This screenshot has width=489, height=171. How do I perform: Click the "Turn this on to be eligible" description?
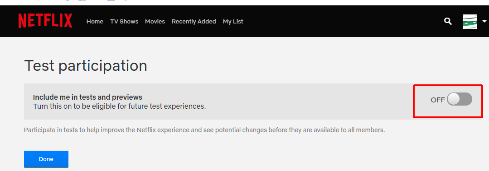point(120,106)
